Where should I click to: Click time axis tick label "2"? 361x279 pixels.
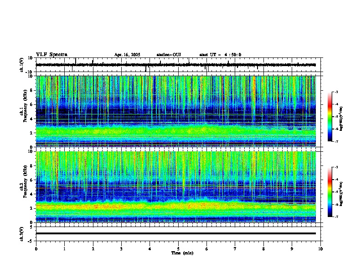click(93, 249)
